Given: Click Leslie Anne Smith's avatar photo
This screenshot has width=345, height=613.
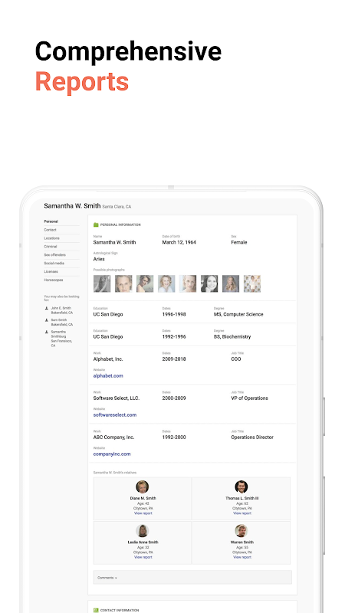Looking at the screenshot, I should [x=143, y=531].
